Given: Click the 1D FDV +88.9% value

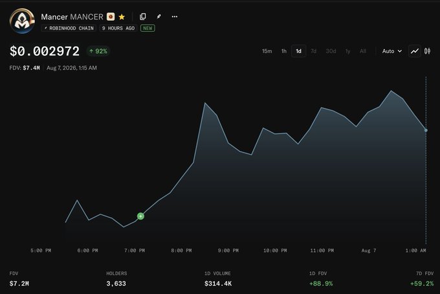Looking at the screenshot, I should click(321, 284).
